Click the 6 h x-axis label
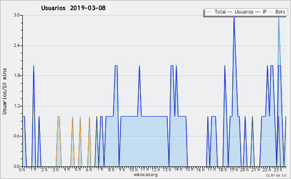 89,170
